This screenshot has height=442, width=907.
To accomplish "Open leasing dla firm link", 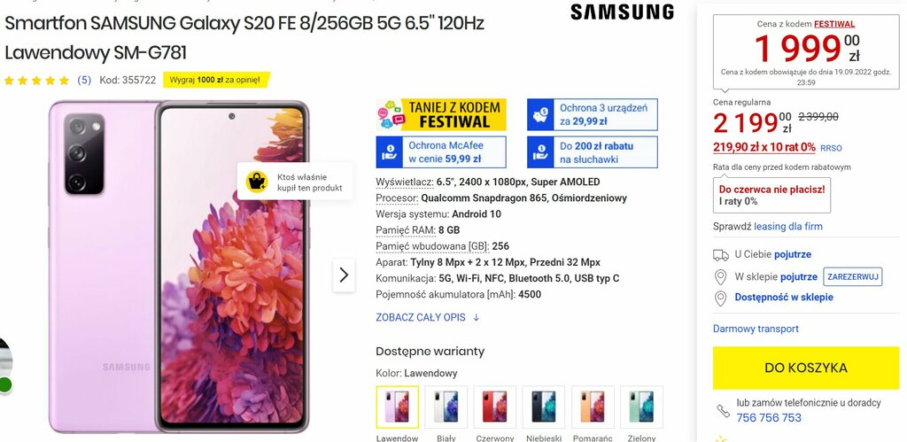I will (x=787, y=226).
